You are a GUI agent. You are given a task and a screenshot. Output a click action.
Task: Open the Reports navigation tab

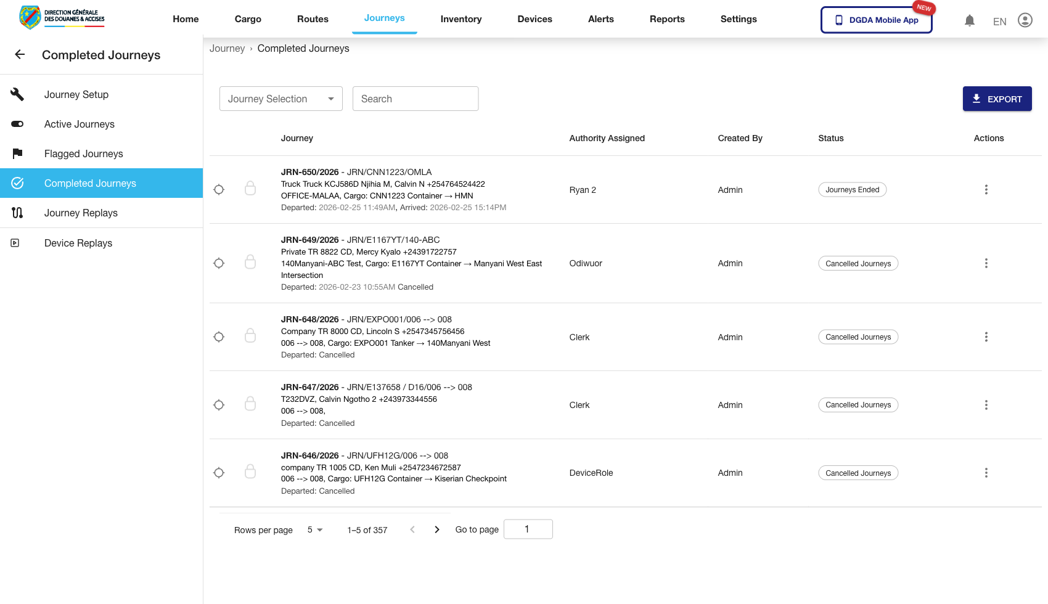(x=667, y=19)
